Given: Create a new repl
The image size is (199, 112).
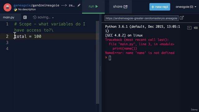Looking at the screenshot, I should tap(160, 7).
